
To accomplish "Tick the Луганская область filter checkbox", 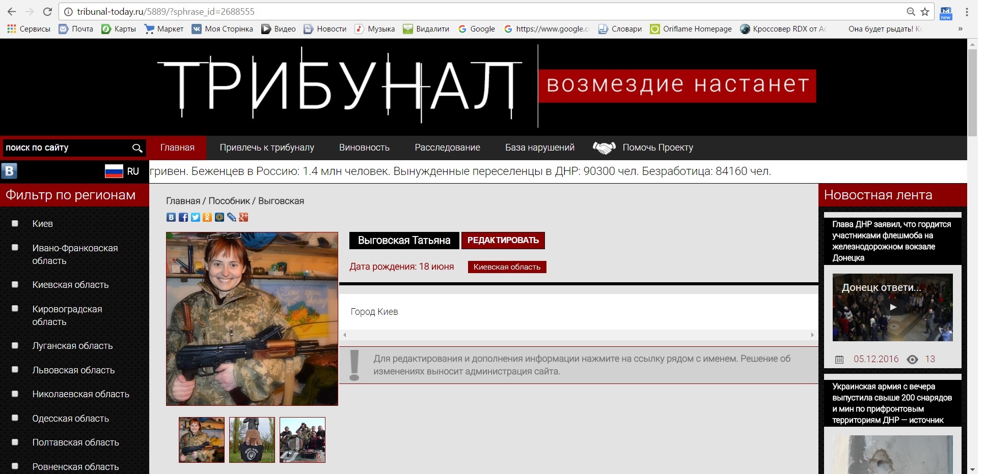I will click(15, 345).
